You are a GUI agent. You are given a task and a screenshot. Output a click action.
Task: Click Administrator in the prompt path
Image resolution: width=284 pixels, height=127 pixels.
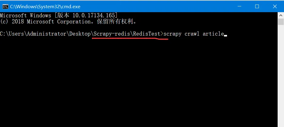[47, 34]
